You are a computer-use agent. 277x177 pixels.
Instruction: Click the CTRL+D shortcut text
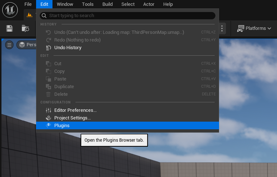[208, 86]
